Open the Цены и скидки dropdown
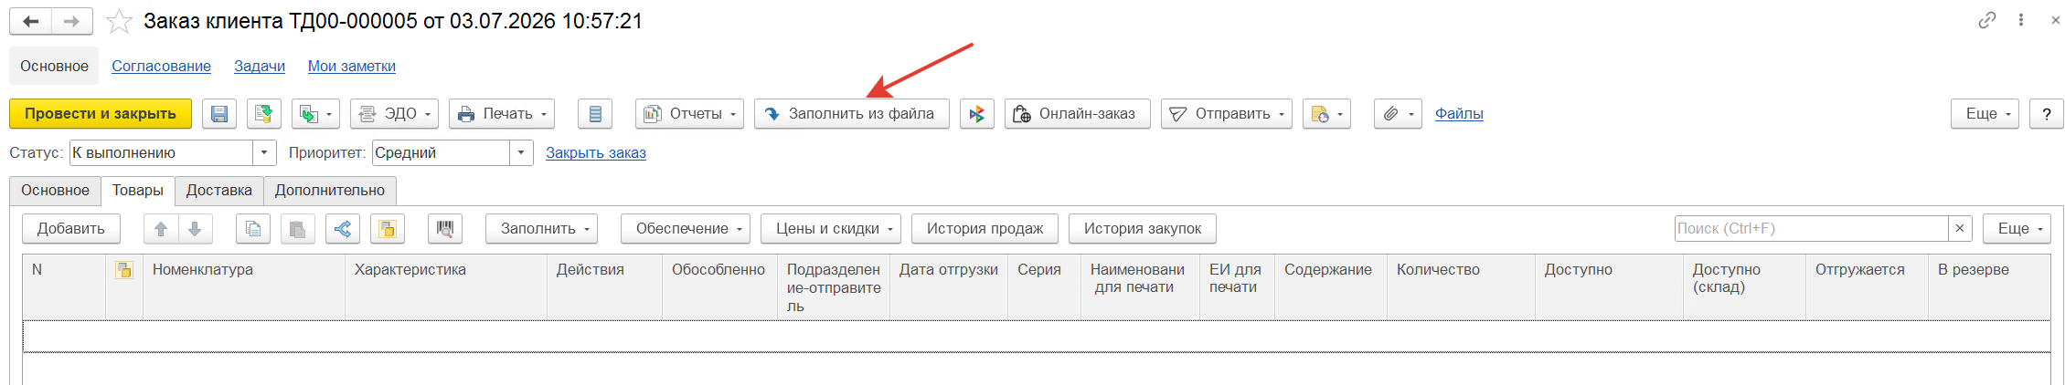This screenshot has width=2065, height=385. pyautogui.click(x=831, y=229)
